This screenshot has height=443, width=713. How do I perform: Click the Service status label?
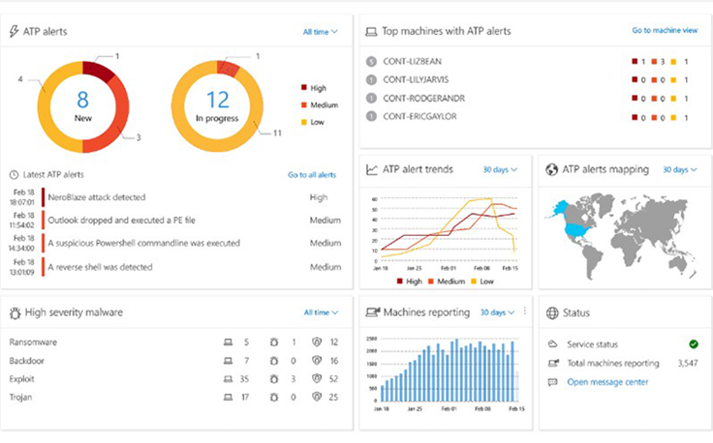click(592, 344)
